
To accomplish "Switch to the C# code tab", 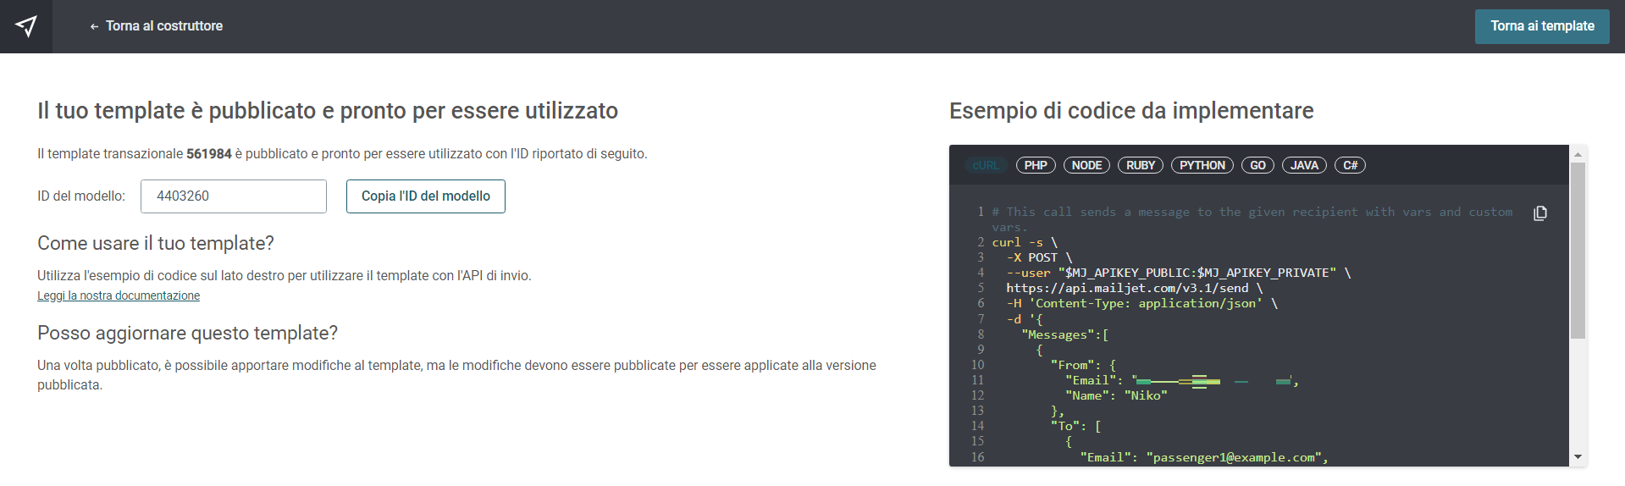I will tap(1351, 165).
